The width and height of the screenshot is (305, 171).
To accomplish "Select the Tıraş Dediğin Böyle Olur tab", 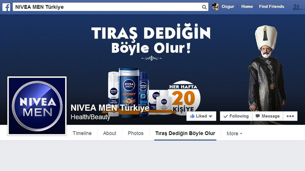I will point(185,133).
